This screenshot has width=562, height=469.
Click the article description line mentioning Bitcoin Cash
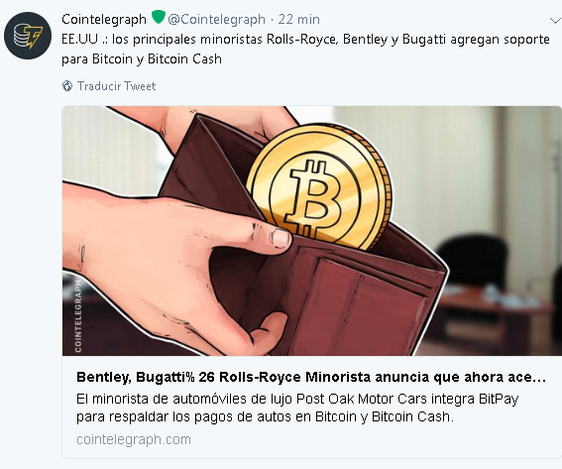(265, 416)
